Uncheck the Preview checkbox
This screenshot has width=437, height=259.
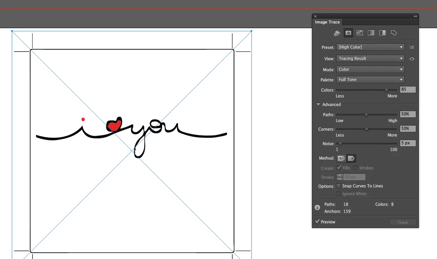(317, 222)
